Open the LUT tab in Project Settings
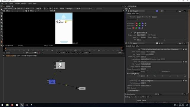Image resolution: width=190 pixels, height=107 pixels. [141, 97]
